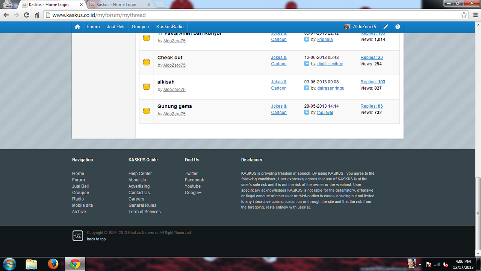Open Twitter in the Find Us section
The image size is (481, 271).
[191, 174]
